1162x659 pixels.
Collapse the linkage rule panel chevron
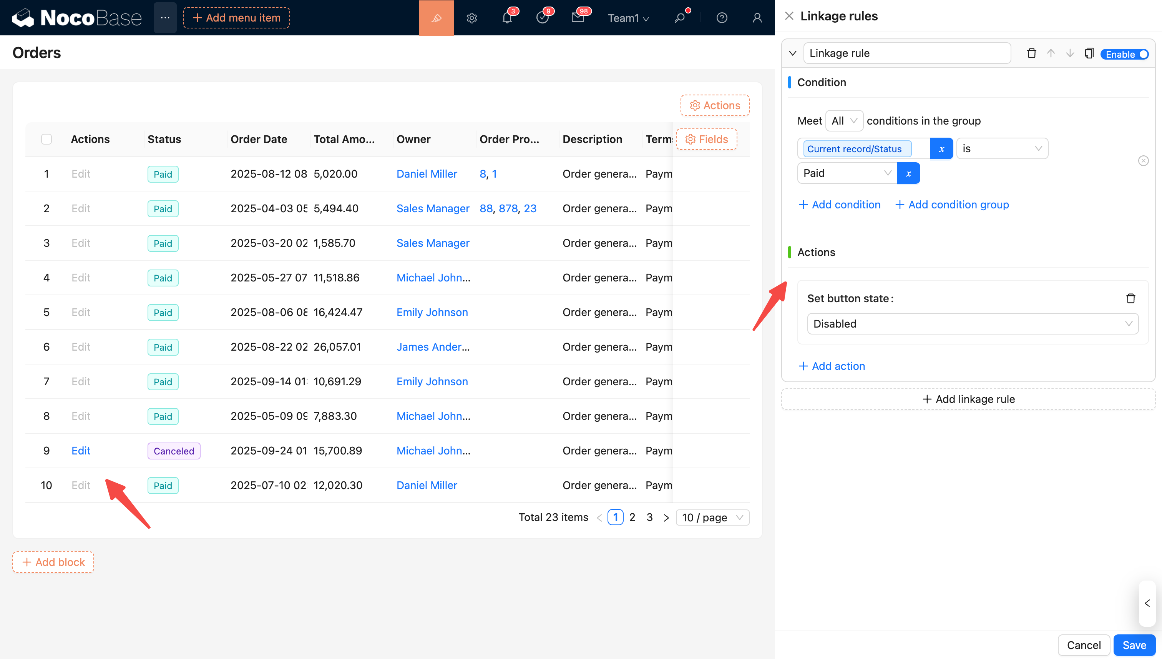tap(792, 53)
